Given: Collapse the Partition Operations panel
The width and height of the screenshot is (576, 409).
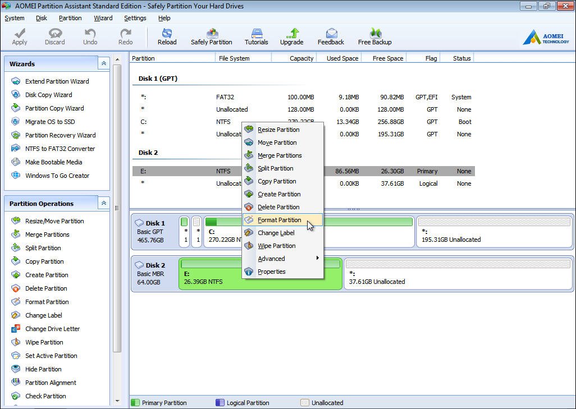Looking at the screenshot, I should tap(103, 204).
